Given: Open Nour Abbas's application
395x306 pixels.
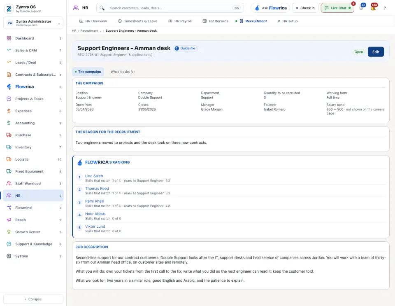Looking at the screenshot, I should 95,214.
